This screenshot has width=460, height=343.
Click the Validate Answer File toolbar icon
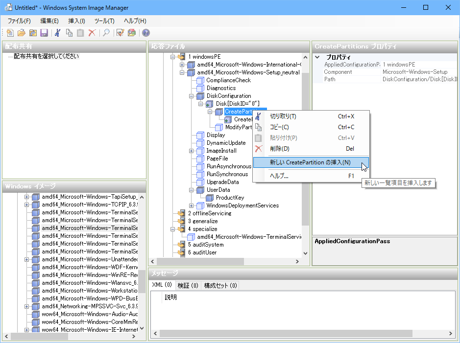(x=121, y=33)
